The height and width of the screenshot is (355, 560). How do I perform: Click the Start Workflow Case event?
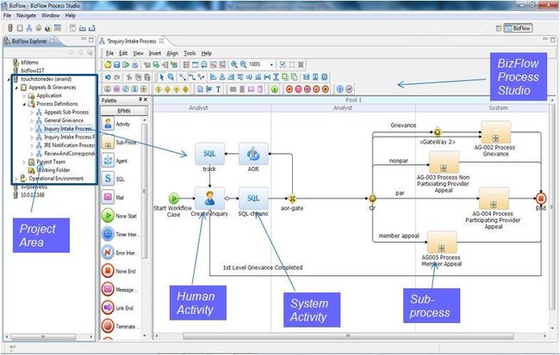click(x=173, y=199)
